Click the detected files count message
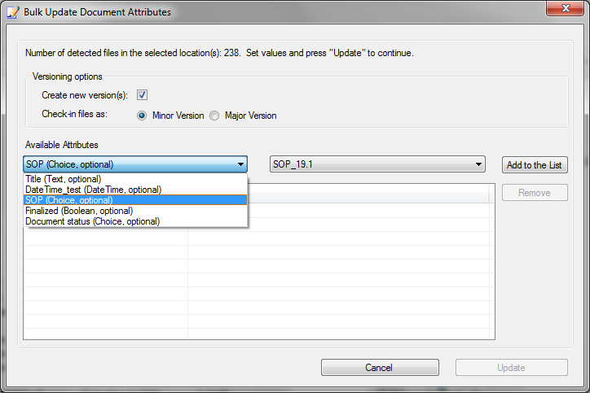Image resolution: width=590 pixels, height=393 pixels. [x=219, y=53]
